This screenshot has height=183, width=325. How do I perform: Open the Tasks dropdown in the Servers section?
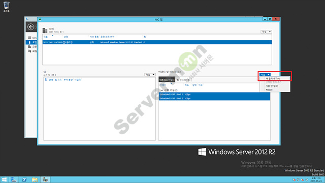[x=266, y=32]
